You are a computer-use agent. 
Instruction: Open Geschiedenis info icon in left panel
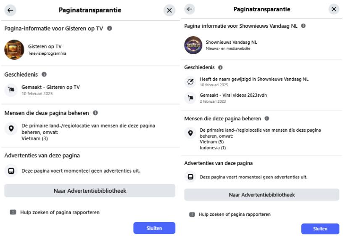tap(43, 75)
